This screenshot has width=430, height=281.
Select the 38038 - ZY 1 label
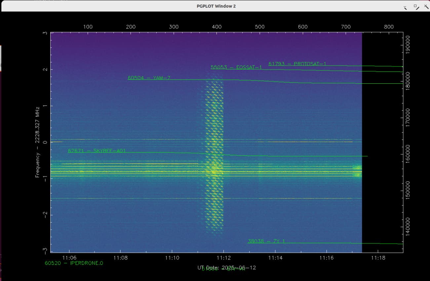pyautogui.click(x=266, y=241)
